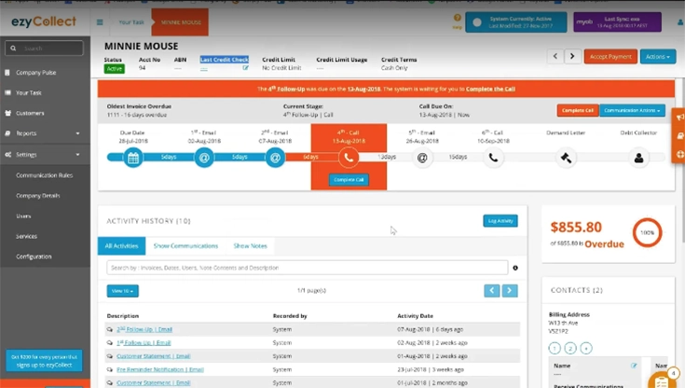The height and width of the screenshot is (388, 685).
Task: Click the 6th Call phone stage icon
Action: click(493, 158)
